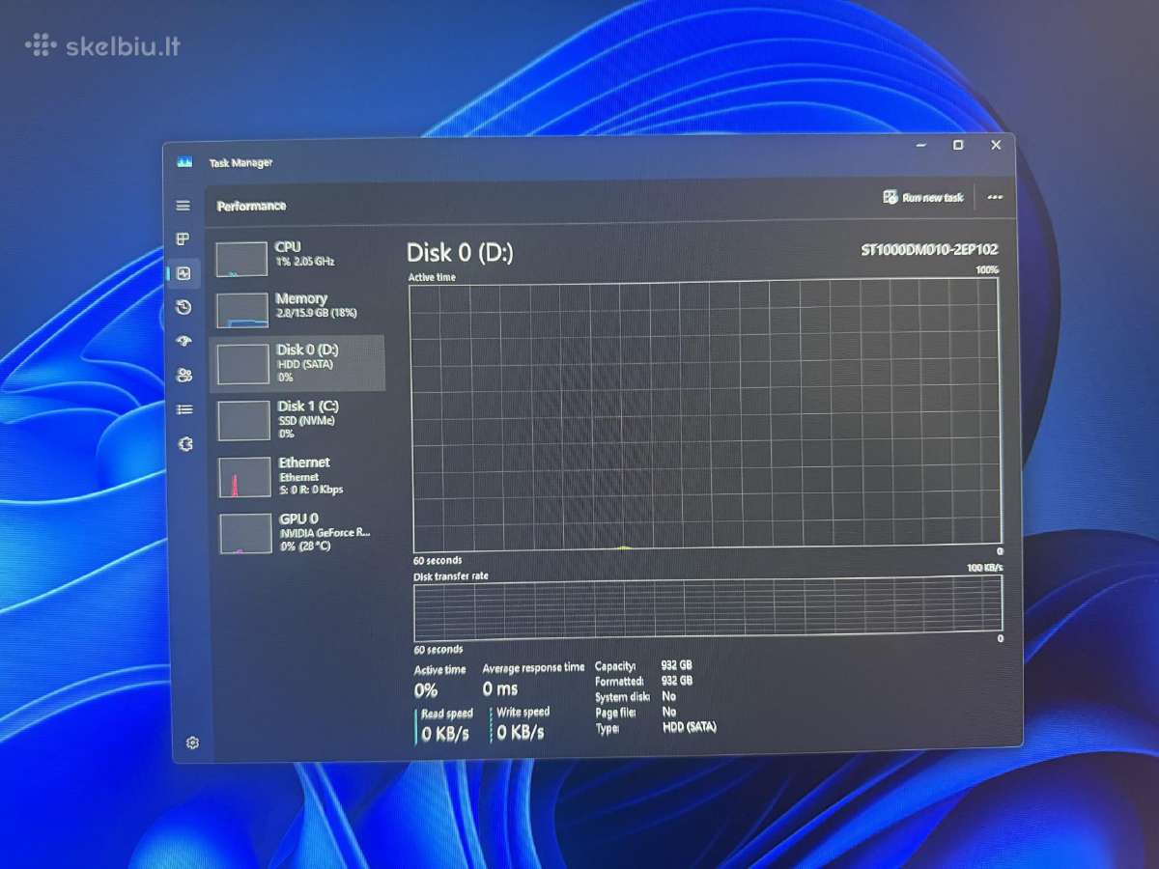Click the ST1000DM010-2EP102 model name

point(929,249)
